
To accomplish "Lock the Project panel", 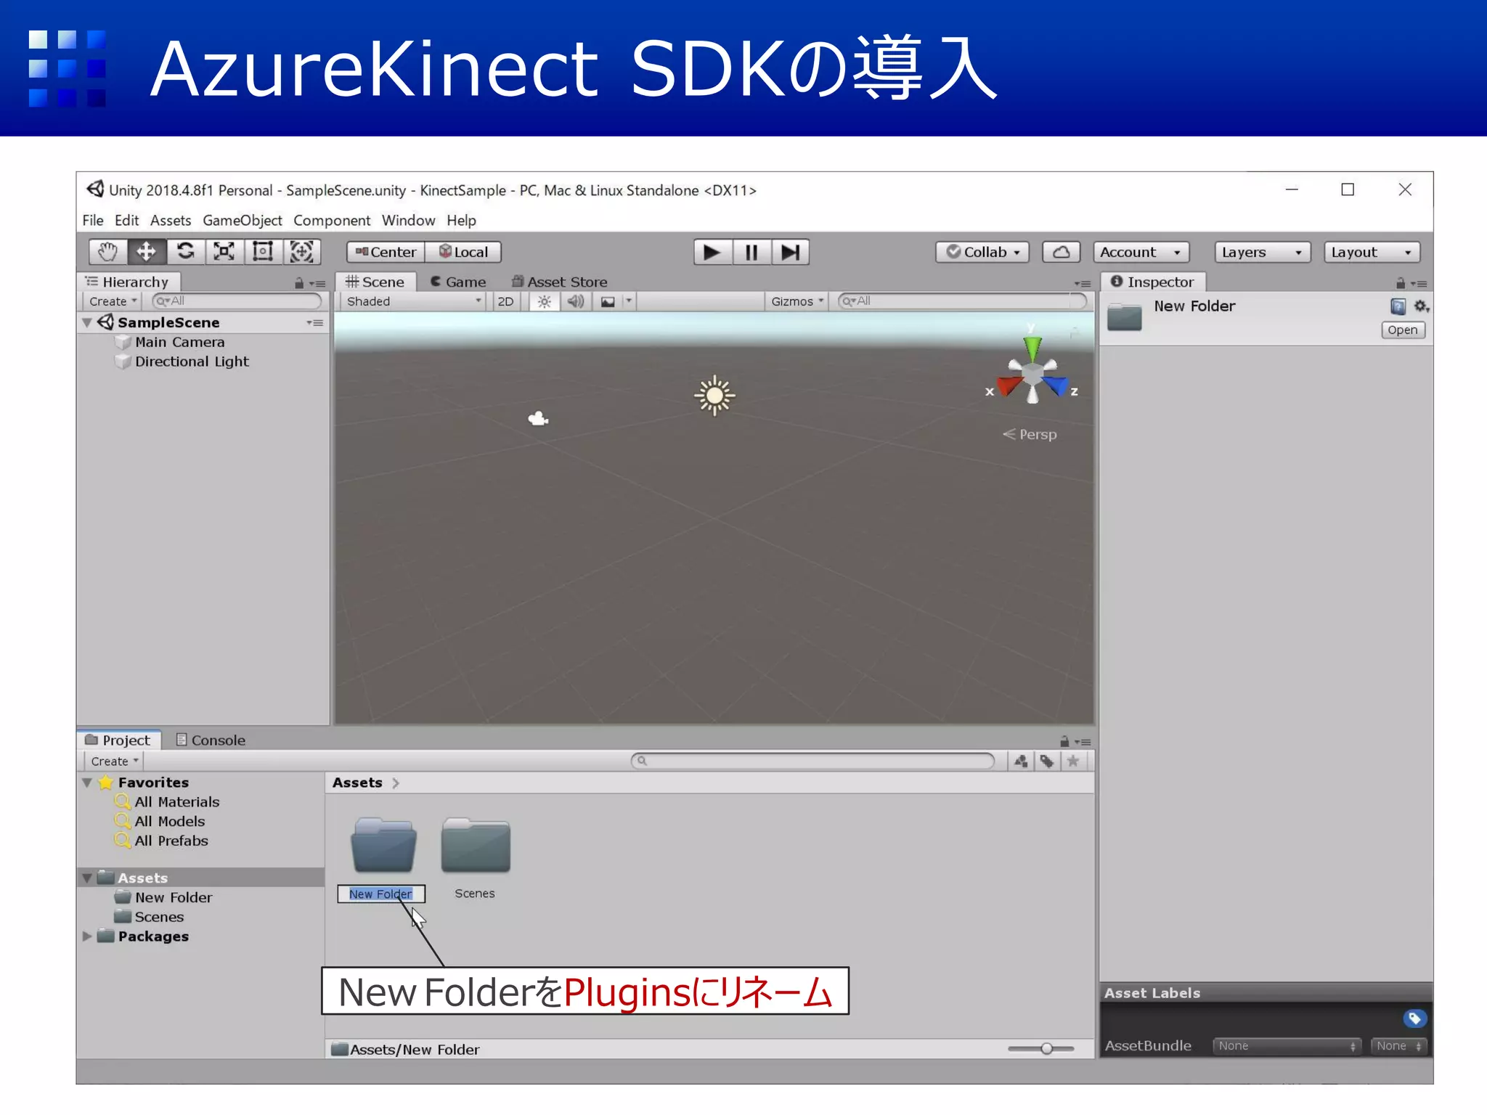I will pyautogui.click(x=1064, y=741).
